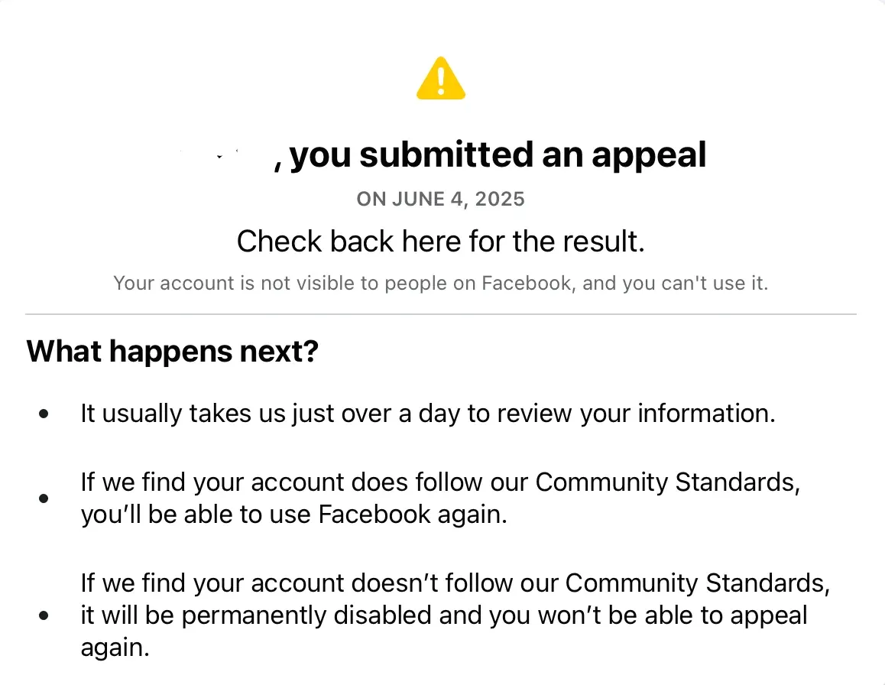Click the yellow warning triangle icon
The width and height of the screenshot is (885, 685).
(441, 80)
